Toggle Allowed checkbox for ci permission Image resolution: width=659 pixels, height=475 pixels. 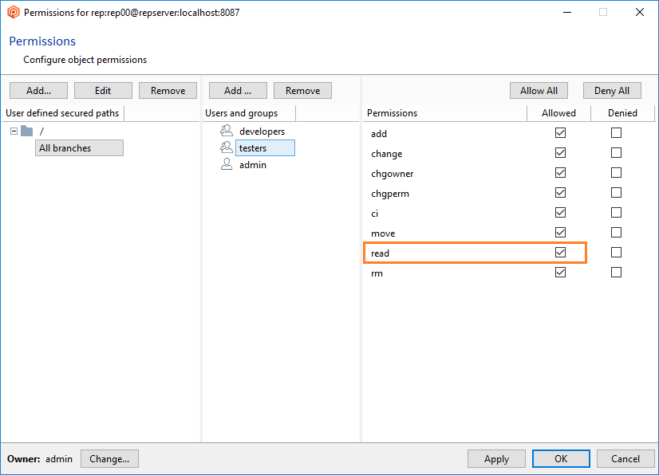[560, 213]
